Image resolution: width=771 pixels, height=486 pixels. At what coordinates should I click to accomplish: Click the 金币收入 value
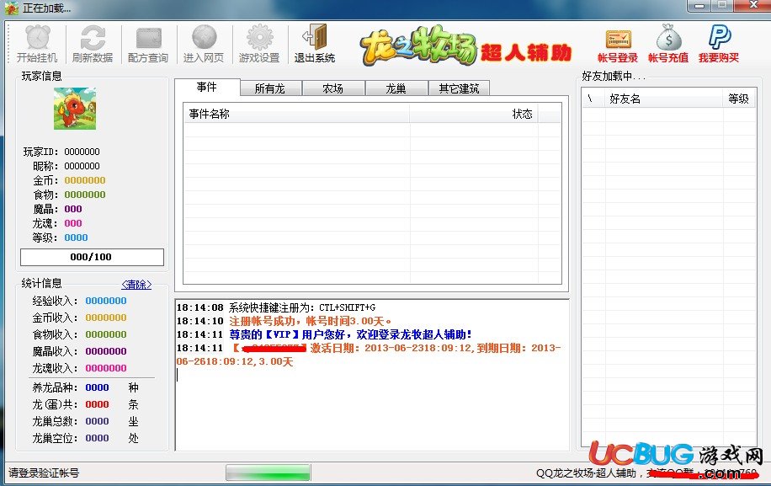point(106,318)
